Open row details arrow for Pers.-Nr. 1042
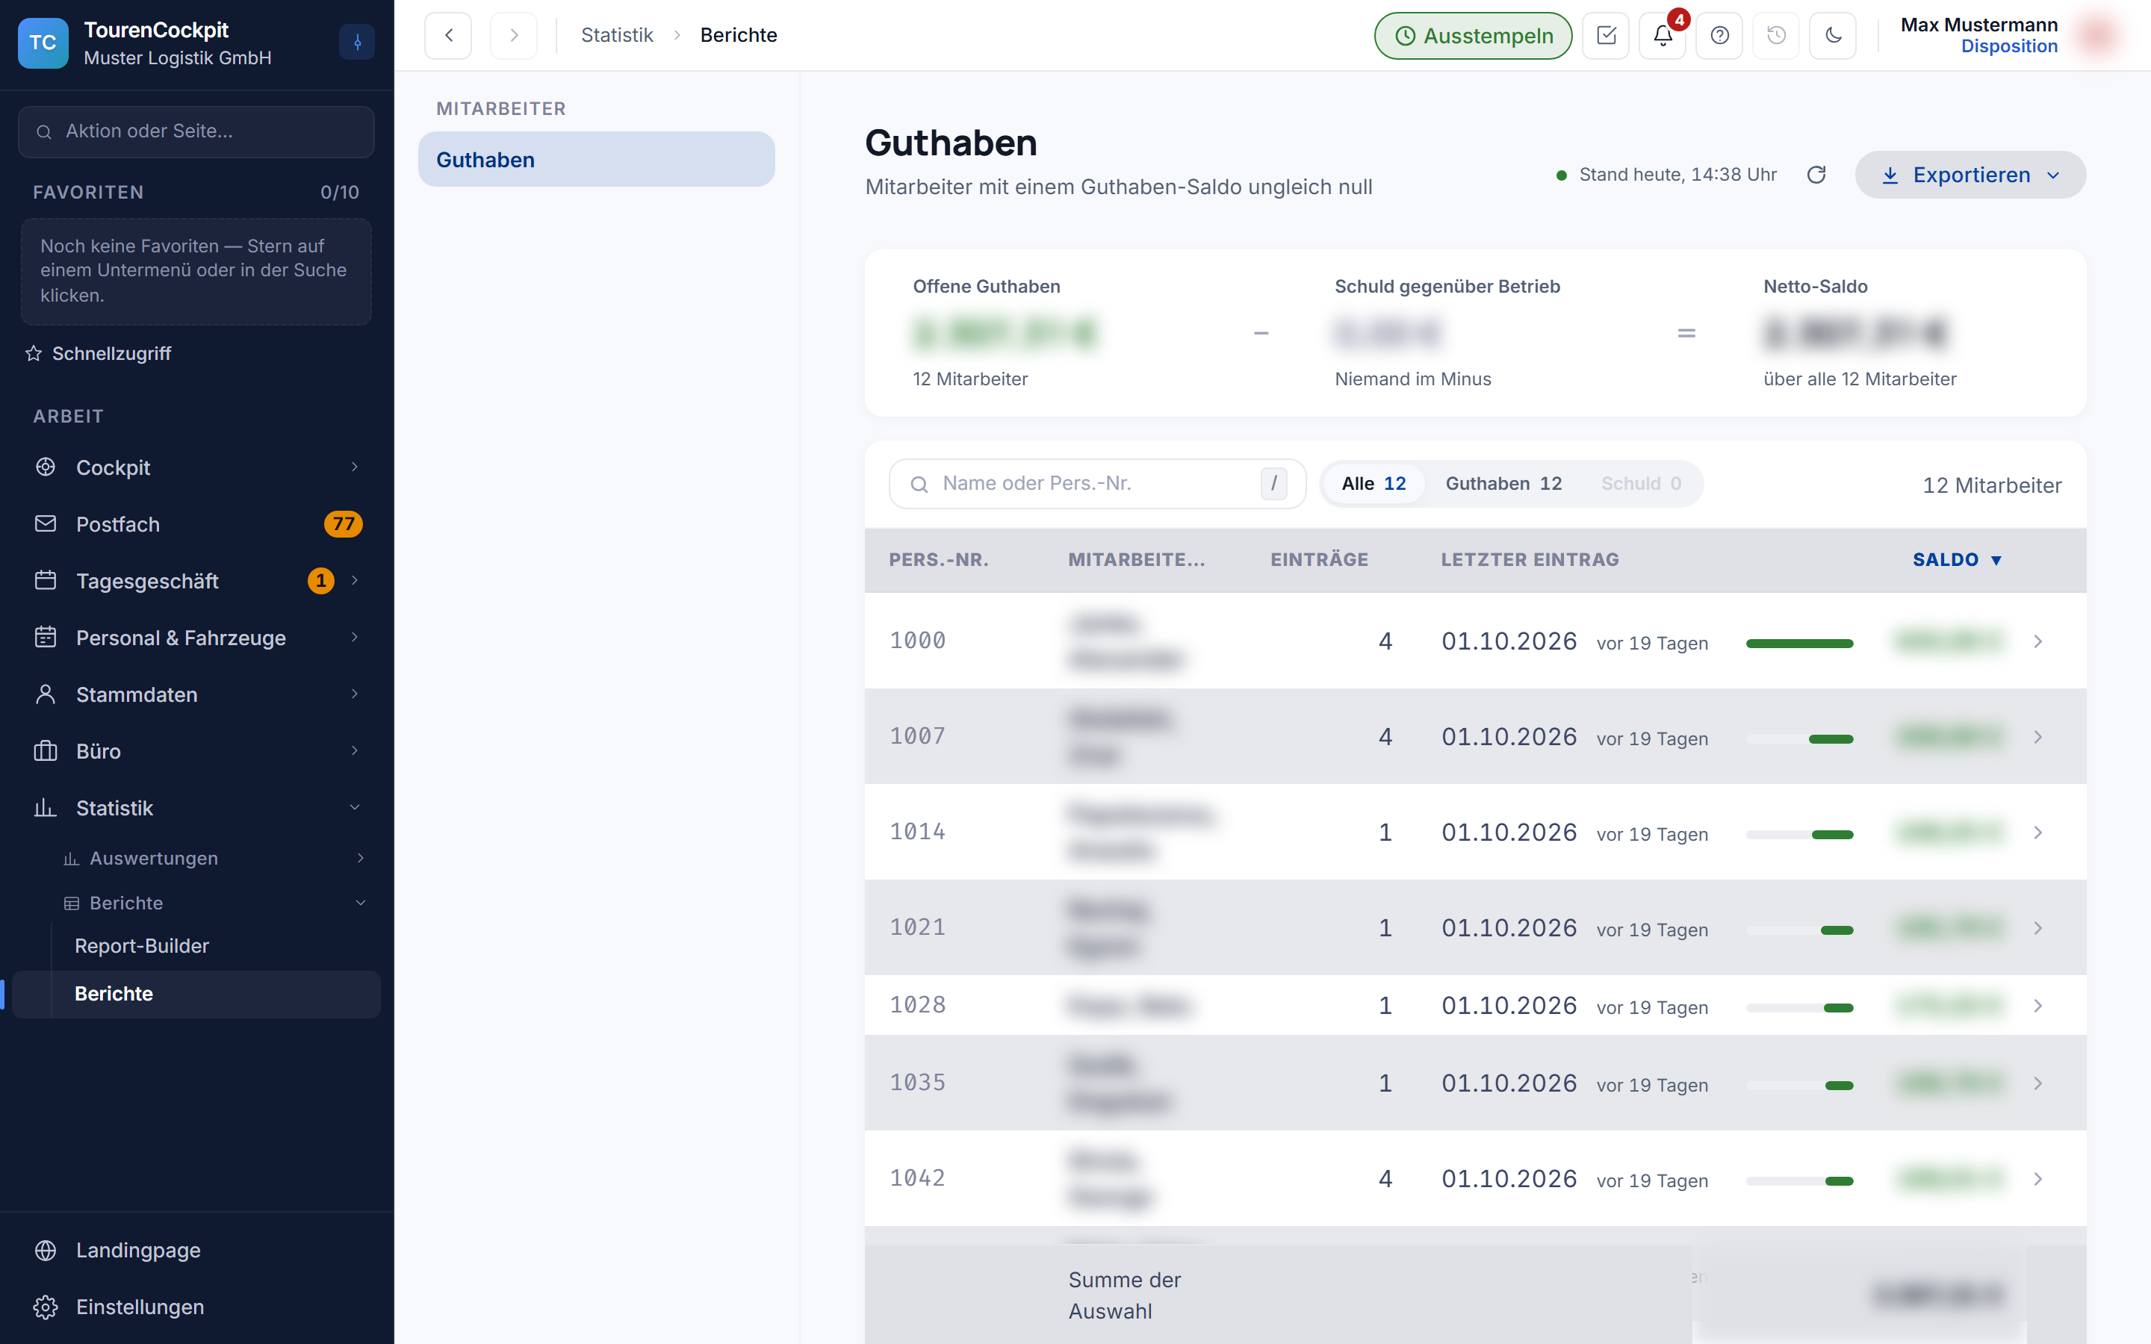2151x1344 pixels. click(2038, 1180)
